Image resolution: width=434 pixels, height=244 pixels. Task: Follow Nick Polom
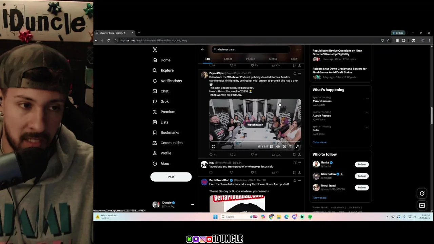point(362,176)
